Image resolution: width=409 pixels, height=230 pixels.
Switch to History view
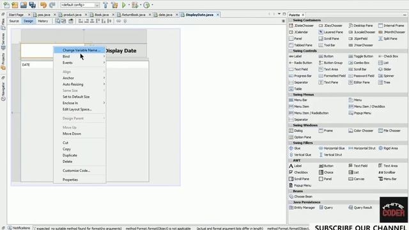(43, 21)
